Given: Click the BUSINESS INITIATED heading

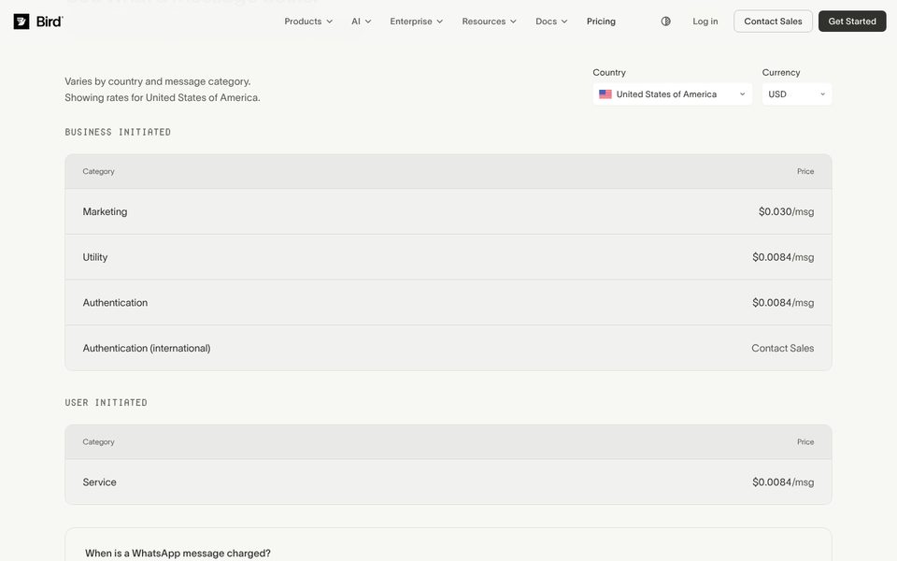Looking at the screenshot, I should (x=118, y=132).
